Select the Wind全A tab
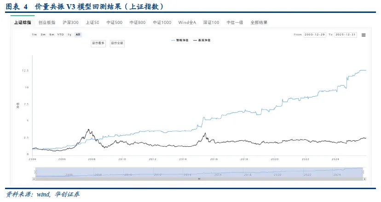 (187, 23)
